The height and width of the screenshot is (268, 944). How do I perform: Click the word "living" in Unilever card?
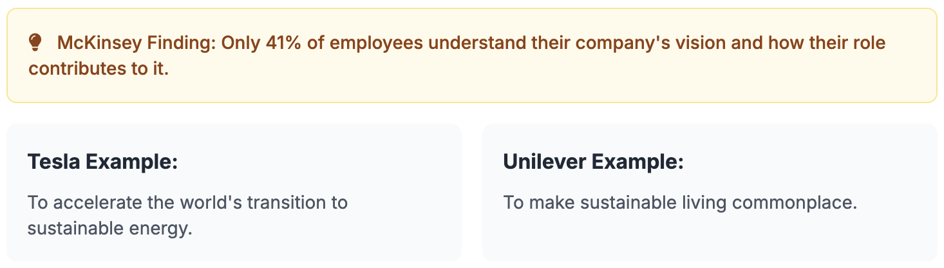713,203
